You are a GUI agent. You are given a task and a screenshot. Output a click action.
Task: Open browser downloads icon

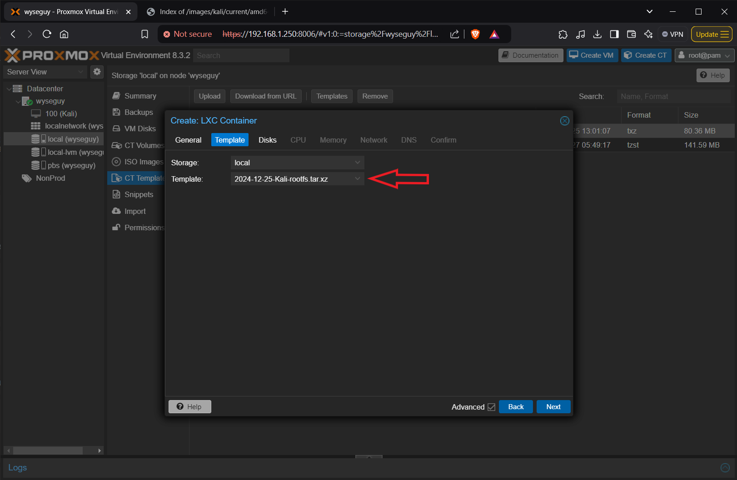tap(598, 34)
